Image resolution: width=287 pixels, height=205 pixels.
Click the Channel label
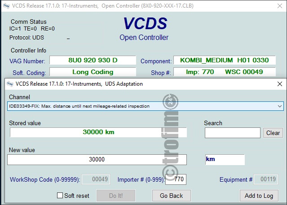[x=19, y=97]
